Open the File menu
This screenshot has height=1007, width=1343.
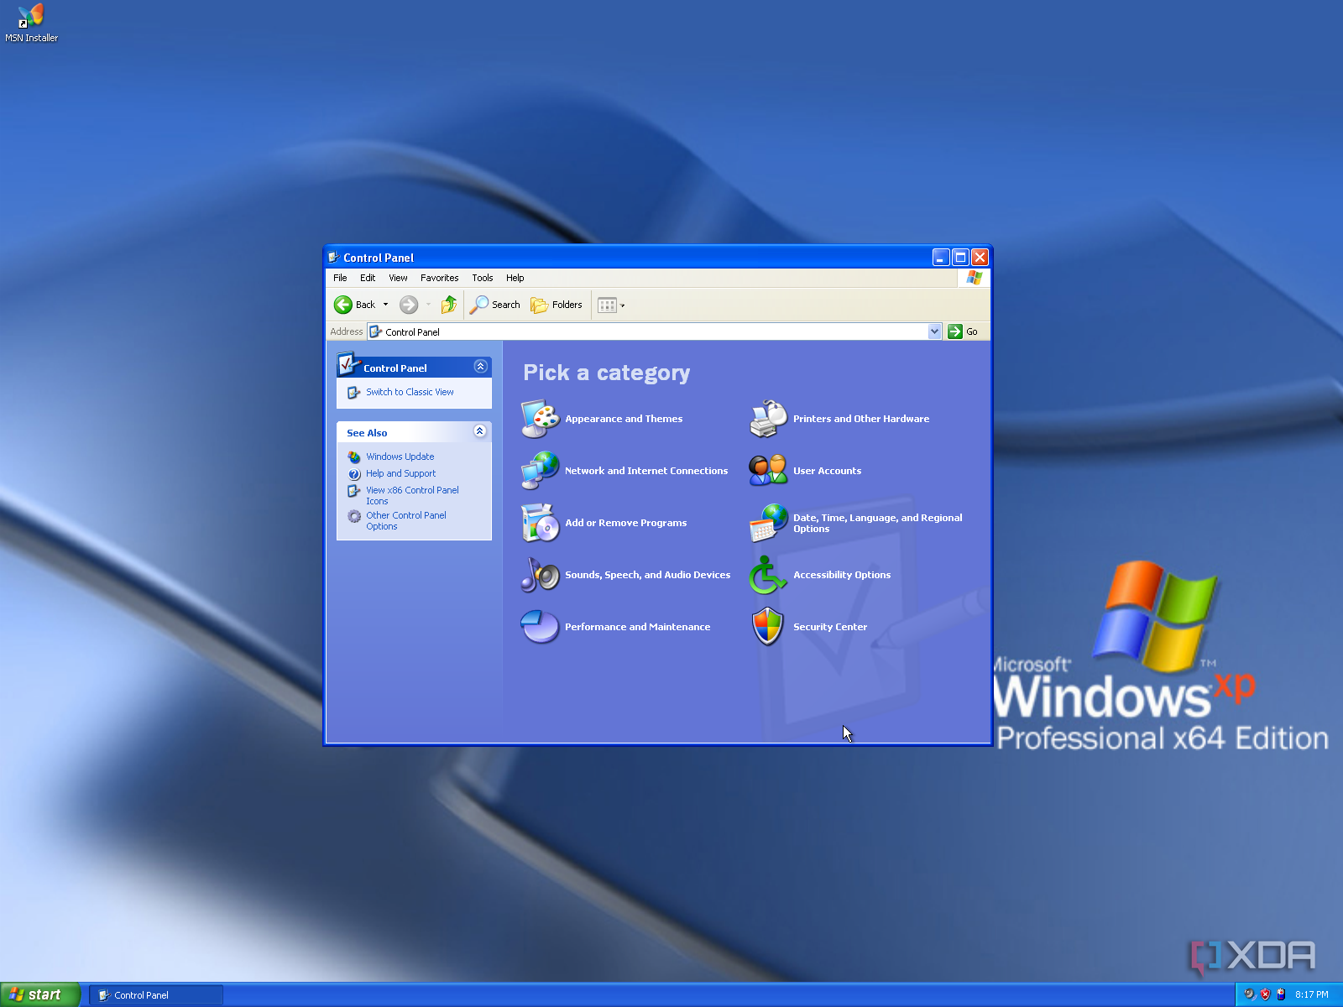[x=340, y=278]
